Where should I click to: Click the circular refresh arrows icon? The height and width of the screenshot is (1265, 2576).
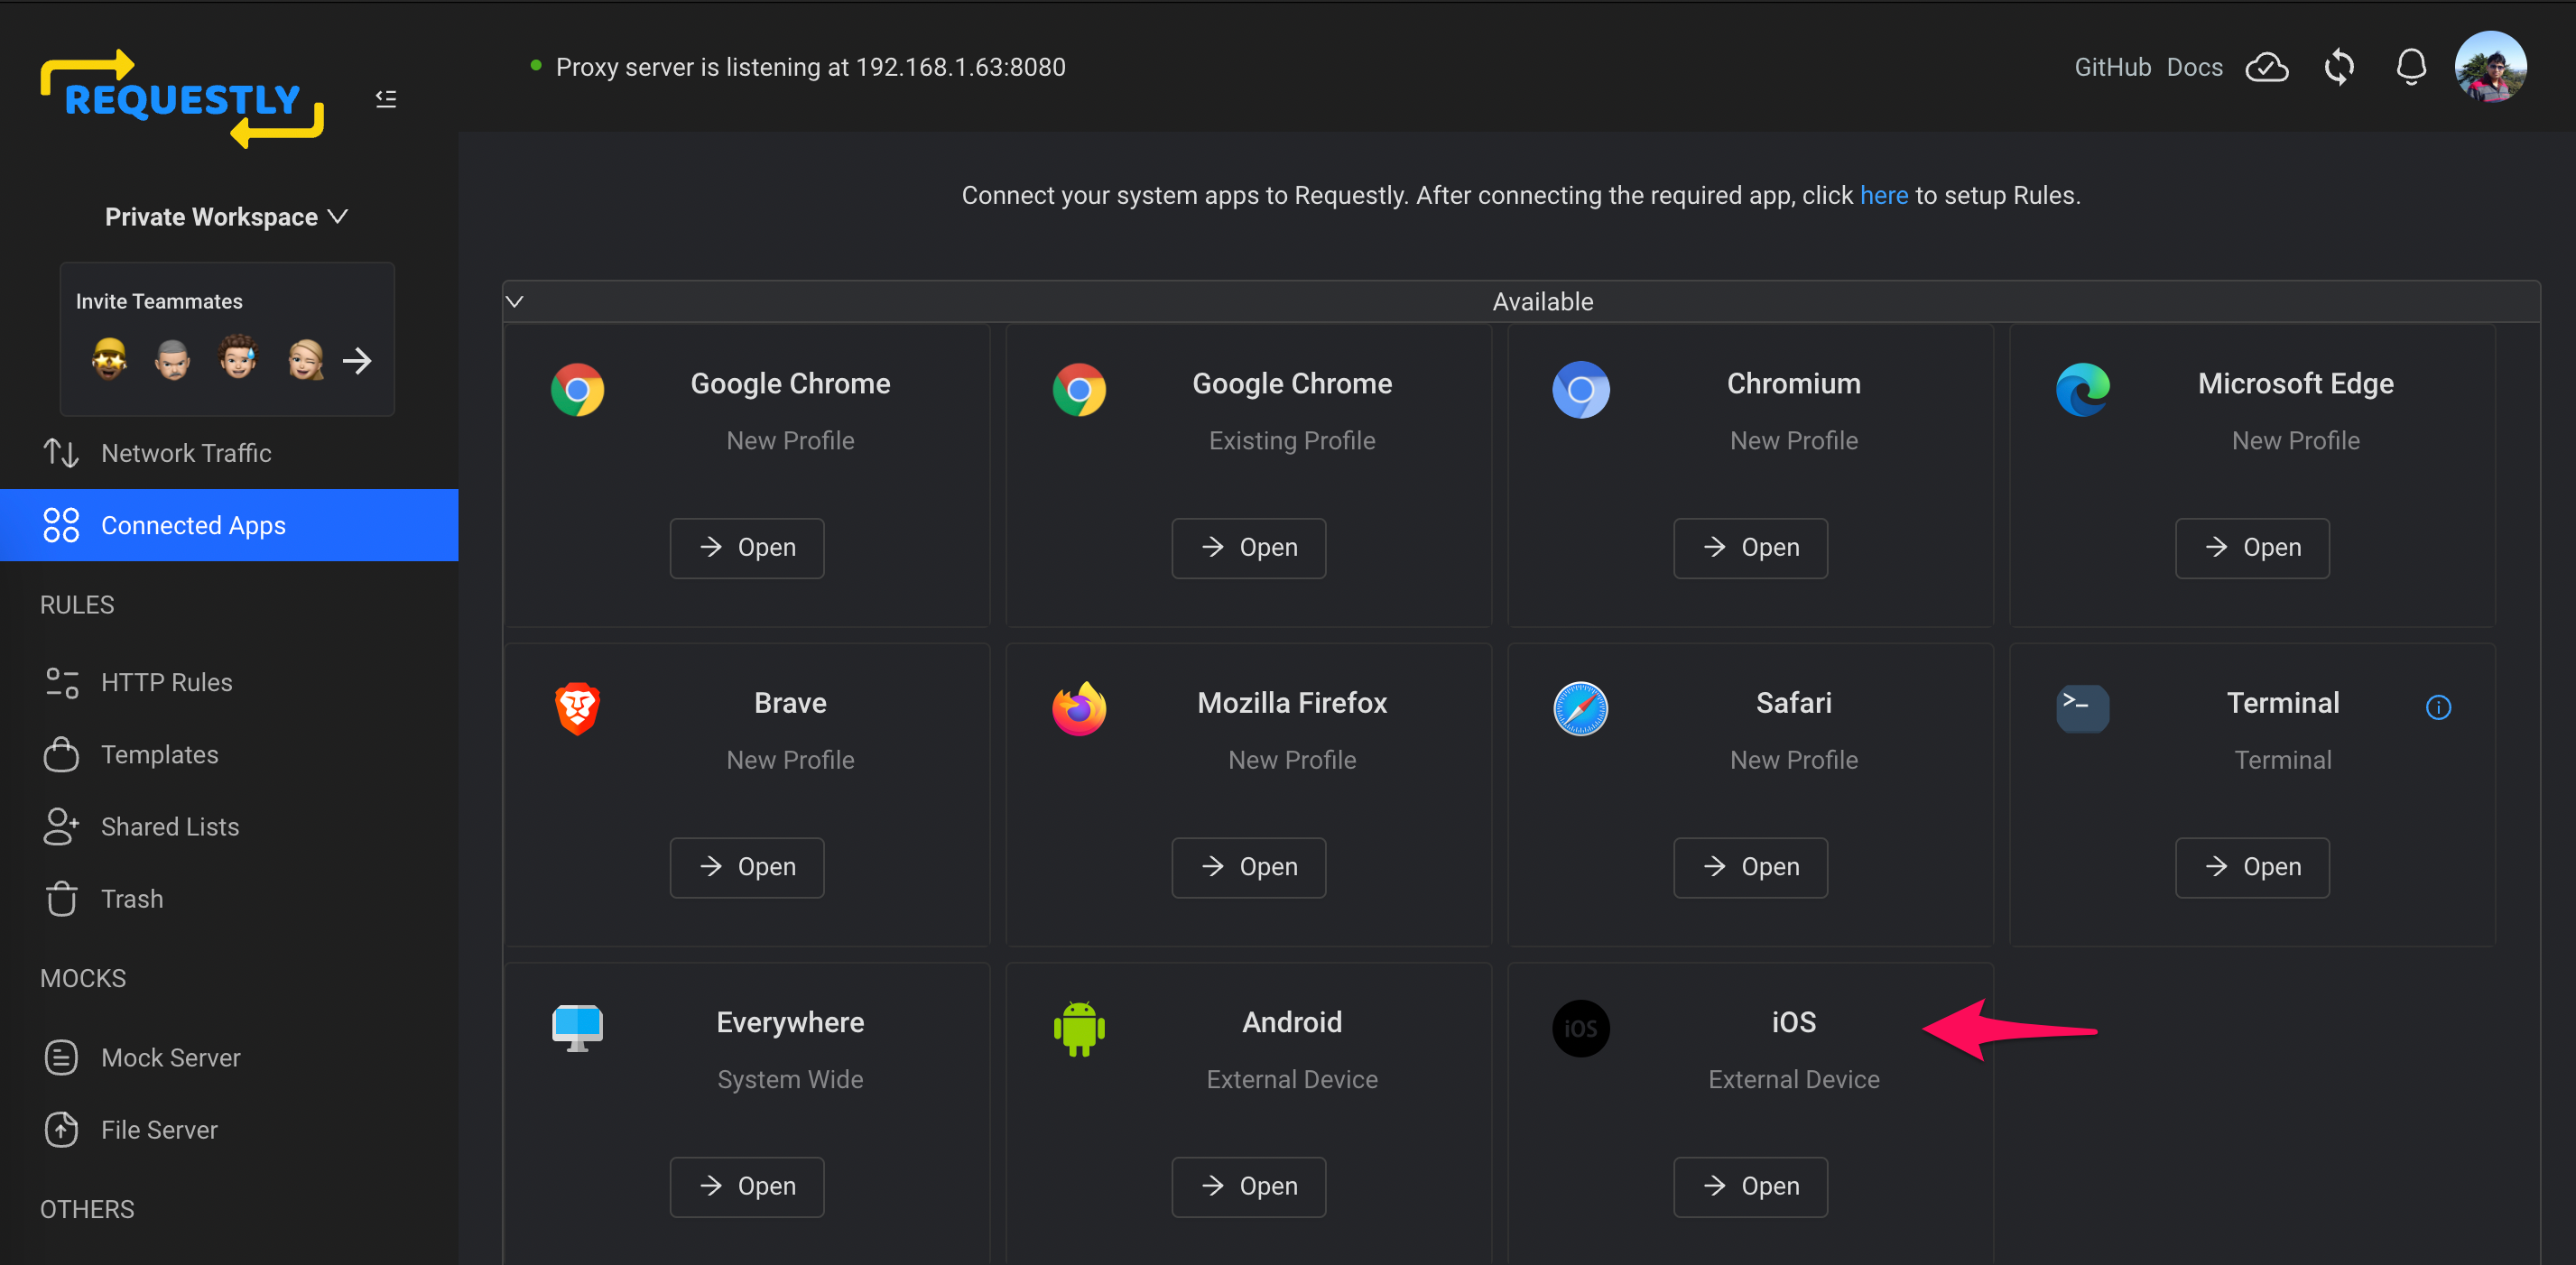click(2339, 67)
